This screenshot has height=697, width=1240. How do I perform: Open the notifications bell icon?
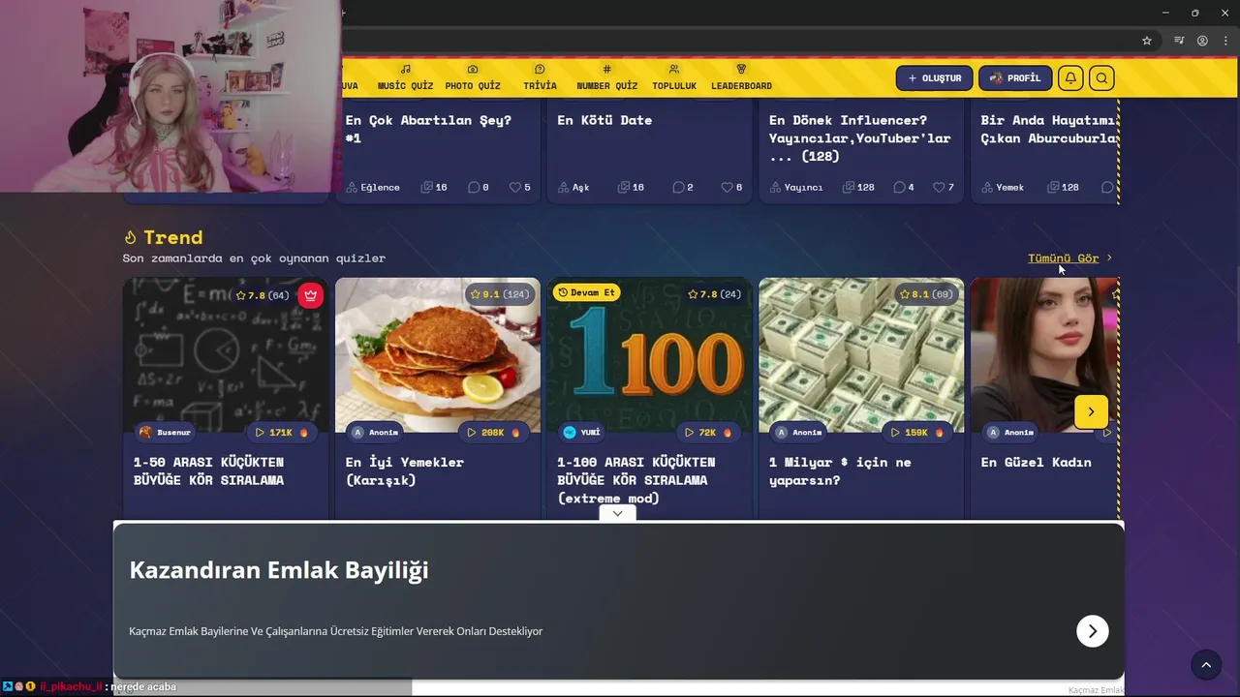click(1070, 78)
